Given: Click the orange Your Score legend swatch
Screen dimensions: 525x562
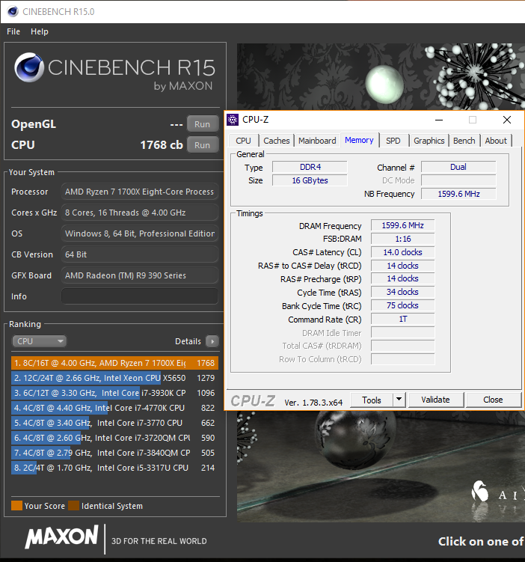Looking at the screenshot, I should click(x=16, y=506).
